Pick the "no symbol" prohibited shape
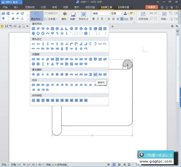The image size is (181, 167). coord(43,33)
